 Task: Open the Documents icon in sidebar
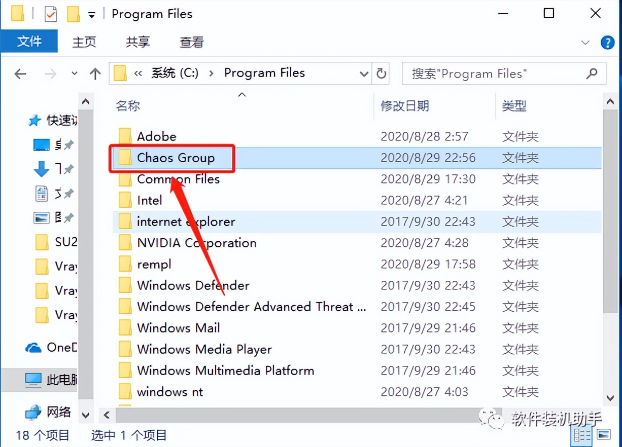click(x=41, y=193)
